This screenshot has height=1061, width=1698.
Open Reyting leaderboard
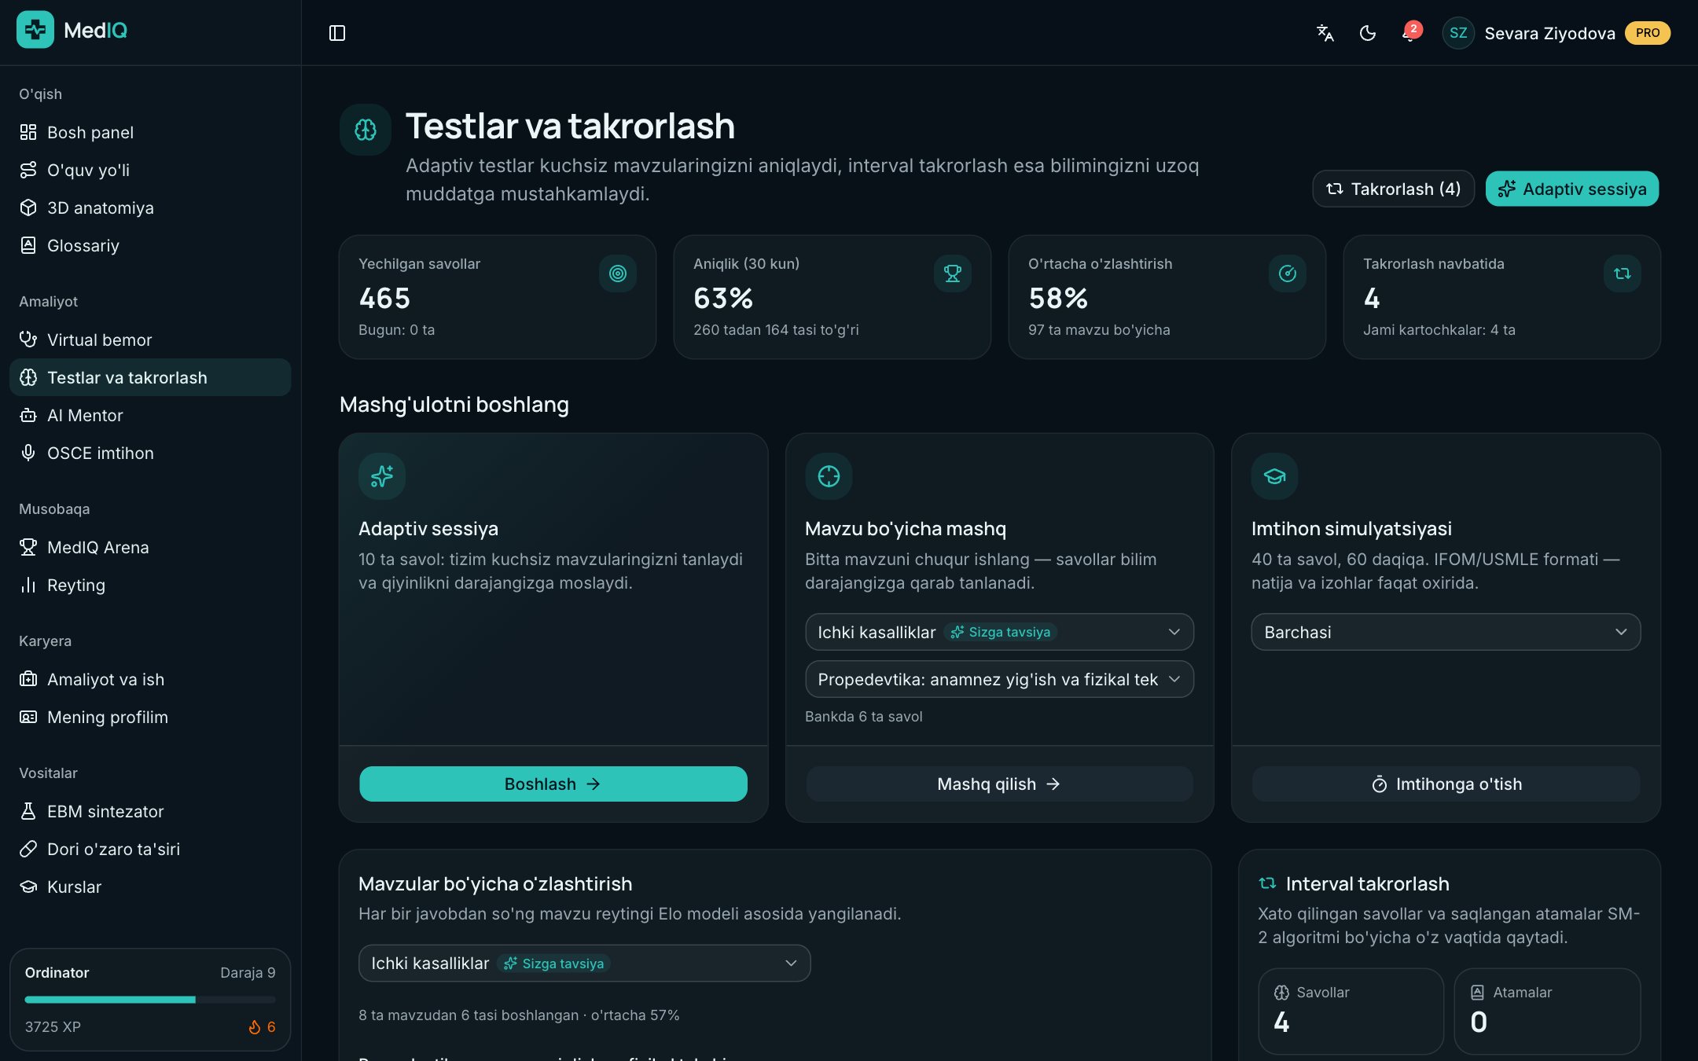tap(150, 585)
